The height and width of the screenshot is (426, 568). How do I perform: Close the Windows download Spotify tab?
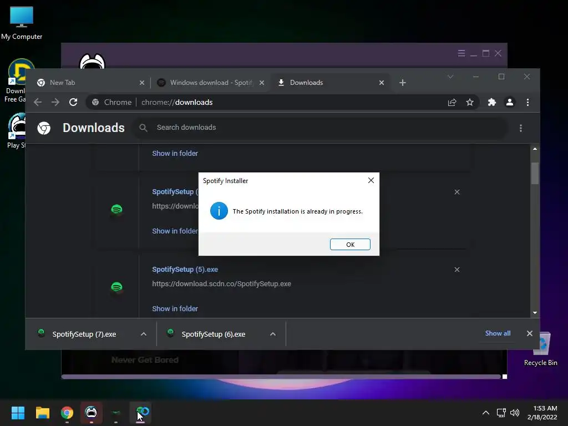(x=262, y=83)
